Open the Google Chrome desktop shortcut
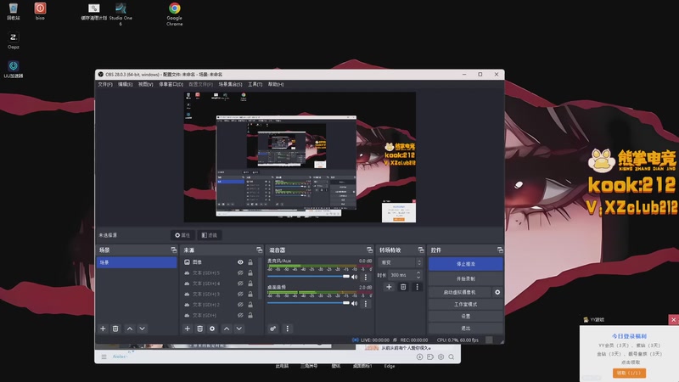 pyautogui.click(x=175, y=14)
